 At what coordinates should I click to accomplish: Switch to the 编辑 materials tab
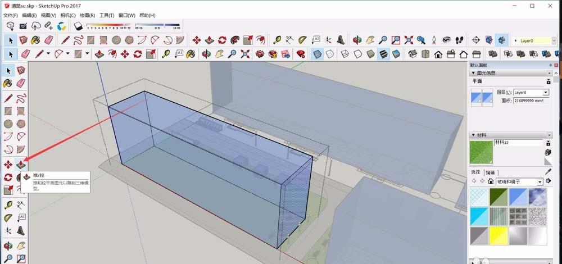coord(490,172)
